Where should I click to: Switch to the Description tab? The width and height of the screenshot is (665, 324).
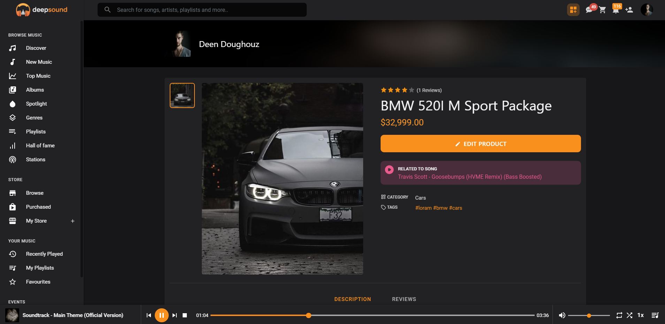(x=353, y=299)
